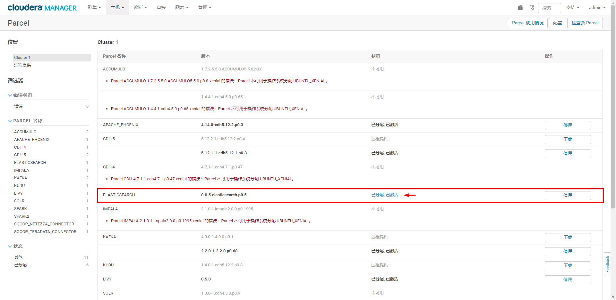Open the running commands icon in header
The height and width of the screenshot is (300, 616).
[532, 7]
